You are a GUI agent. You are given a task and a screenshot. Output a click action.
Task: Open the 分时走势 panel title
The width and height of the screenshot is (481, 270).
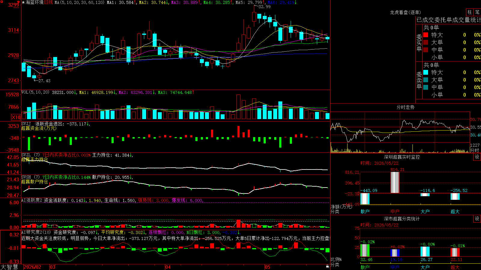405,107
